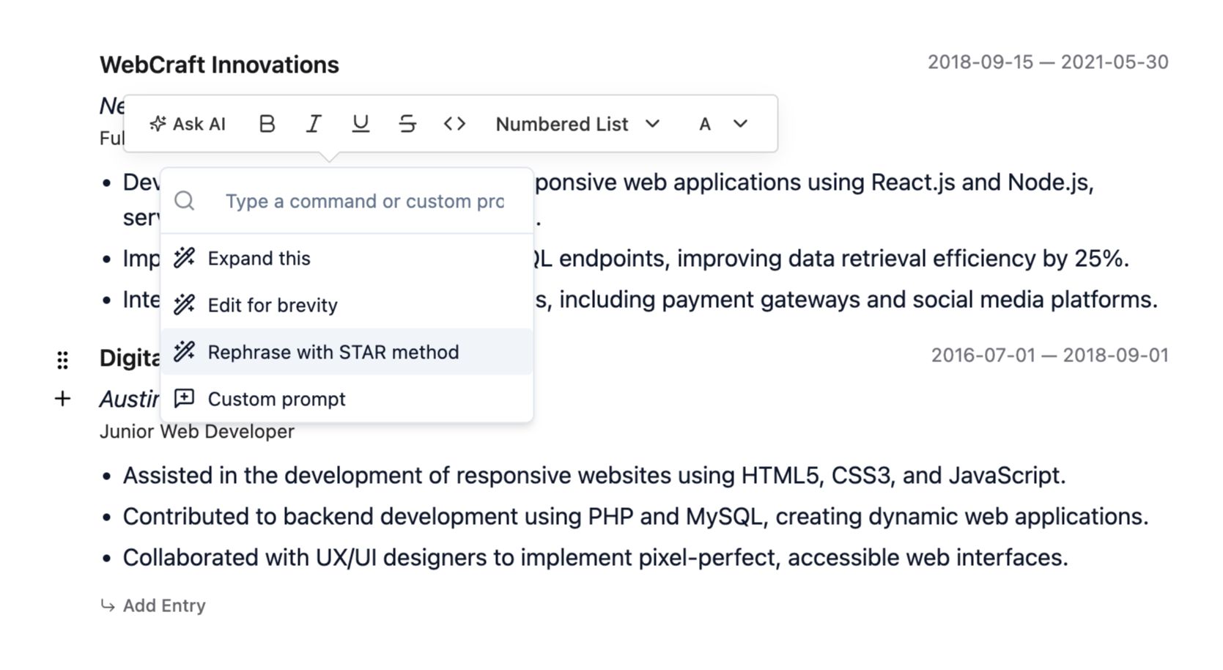Choose Rephrase with STAR method

click(x=333, y=352)
